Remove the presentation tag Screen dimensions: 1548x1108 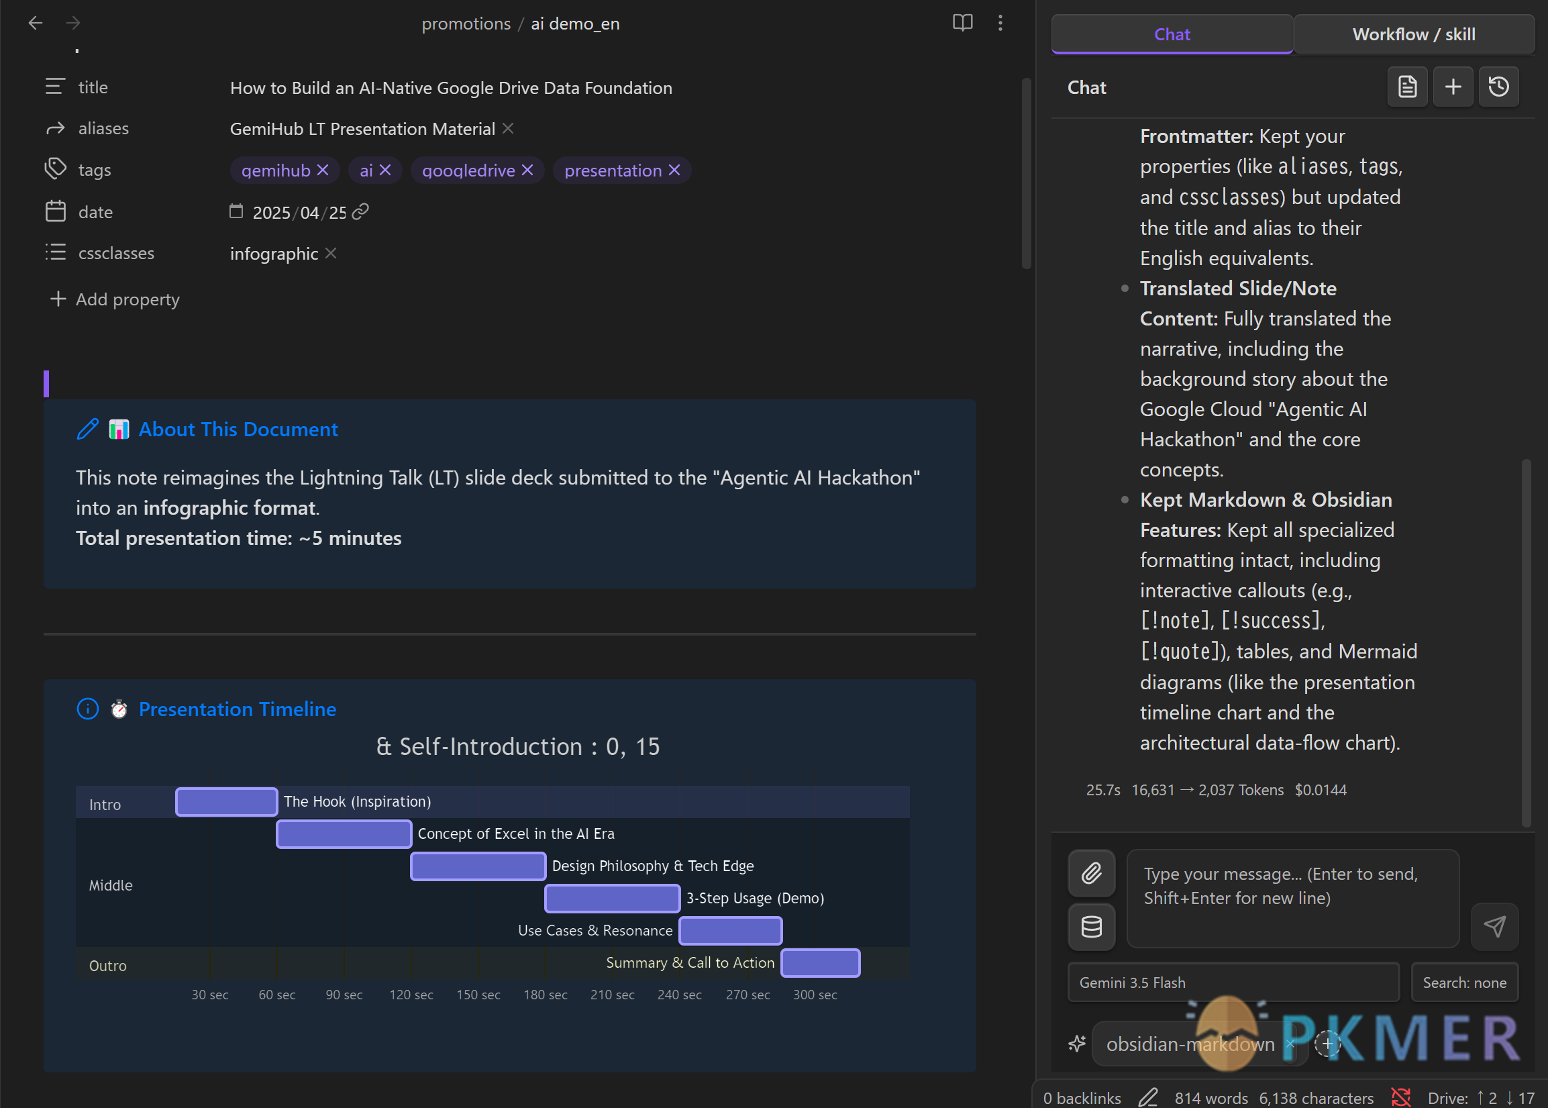click(x=674, y=170)
